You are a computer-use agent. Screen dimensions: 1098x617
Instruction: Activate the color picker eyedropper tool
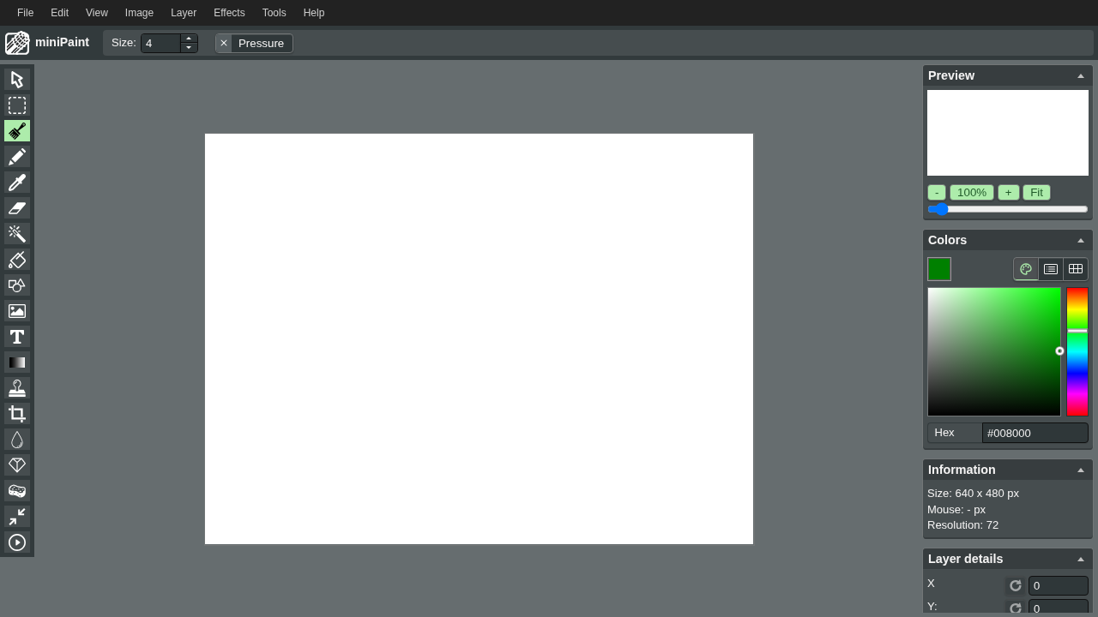(x=17, y=183)
